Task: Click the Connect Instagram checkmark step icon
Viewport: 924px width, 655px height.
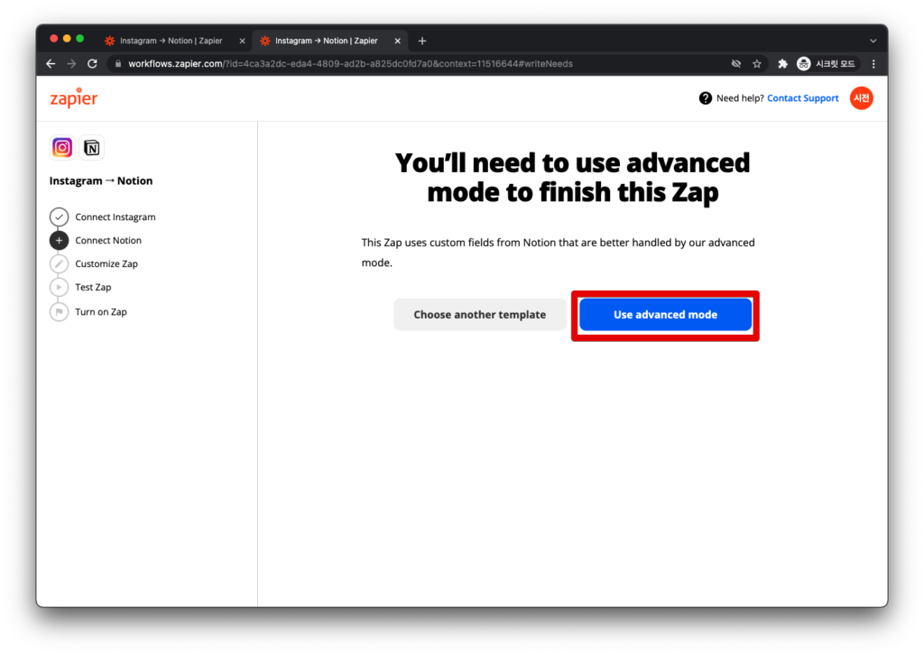Action: point(59,217)
